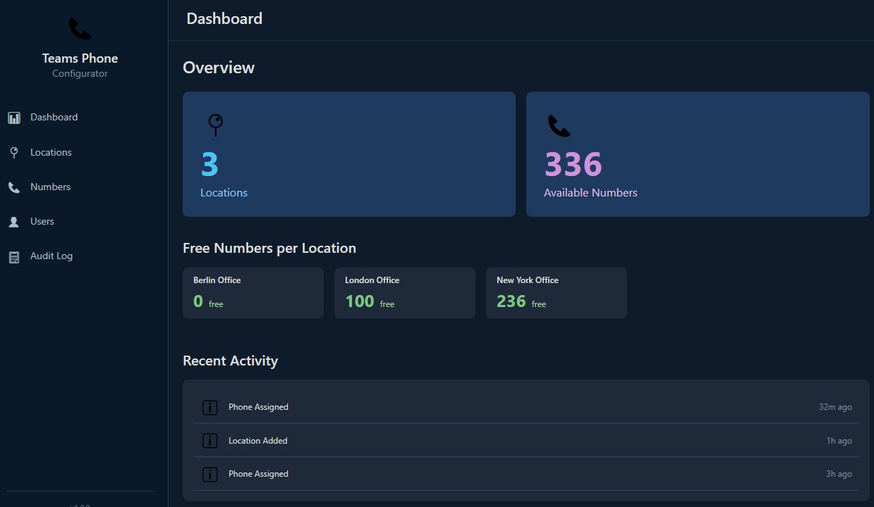Click the Dashboard page header title

[x=224, y=19]
